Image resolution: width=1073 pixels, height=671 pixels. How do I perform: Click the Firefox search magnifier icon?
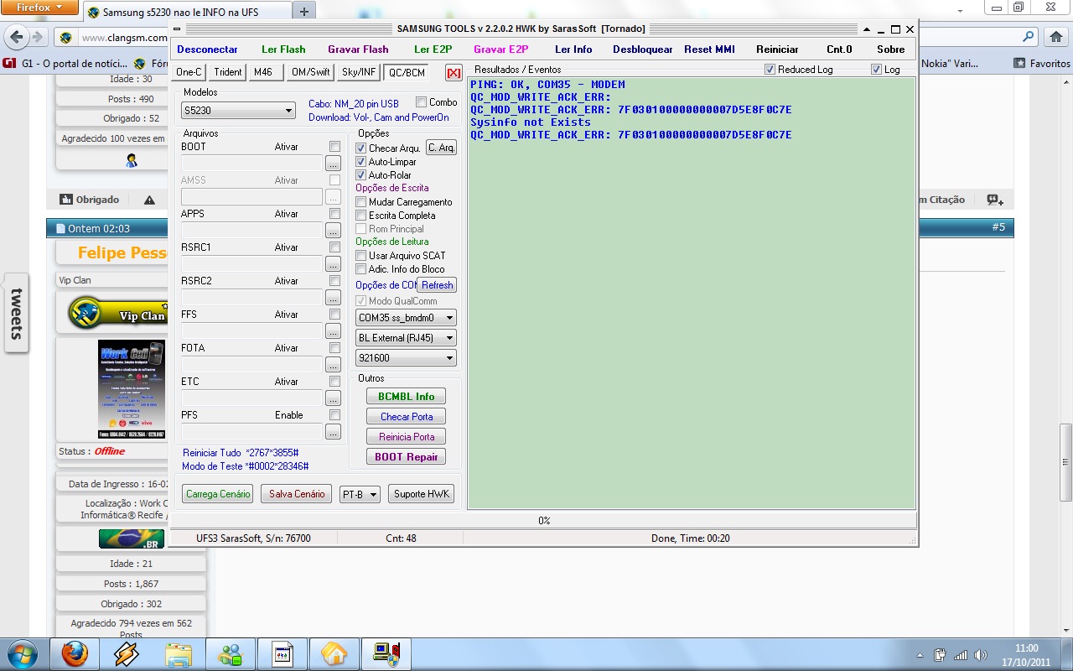(x=1029, y=38)
